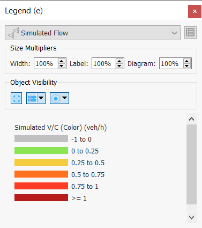
Task: Select the green 0 to 0.25 swatch
Action: [x=41, y=151]
